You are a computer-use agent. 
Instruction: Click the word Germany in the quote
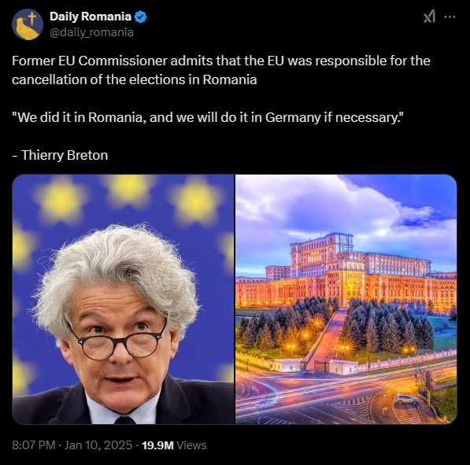[293, 117]
